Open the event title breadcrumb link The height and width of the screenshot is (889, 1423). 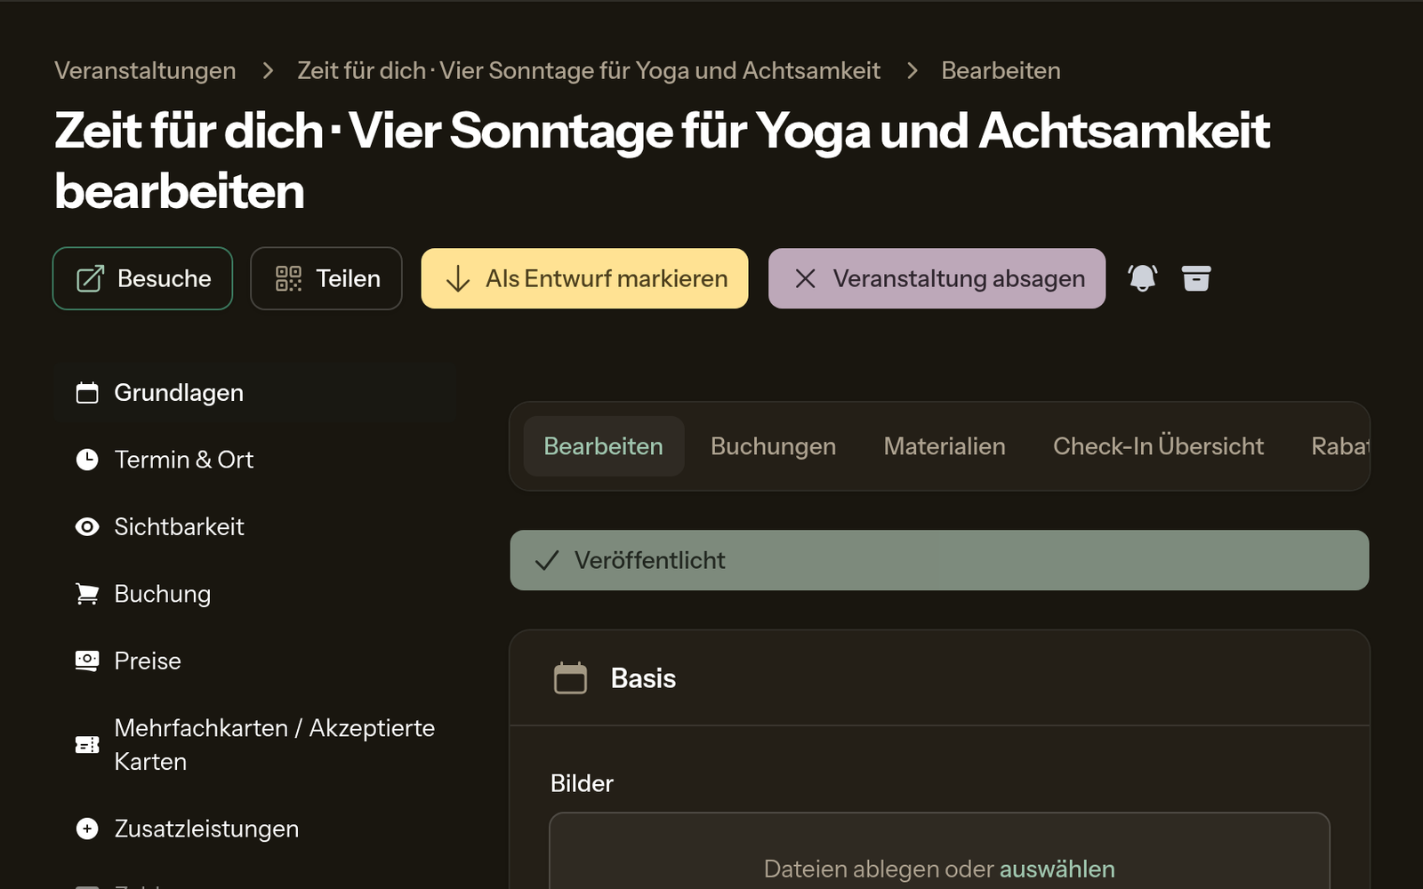coord(589,70)
